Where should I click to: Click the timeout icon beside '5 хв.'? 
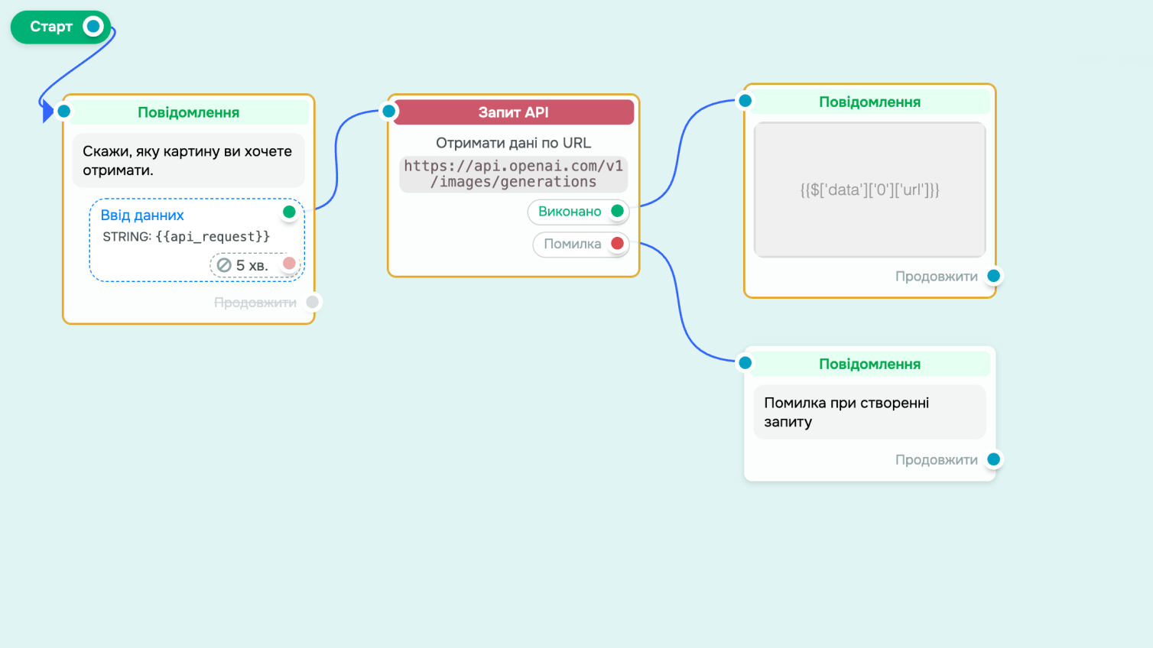[x=224, y=265]
